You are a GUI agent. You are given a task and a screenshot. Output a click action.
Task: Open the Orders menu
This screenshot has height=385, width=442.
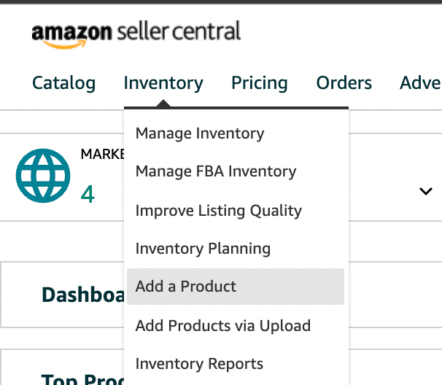point(344,83)
